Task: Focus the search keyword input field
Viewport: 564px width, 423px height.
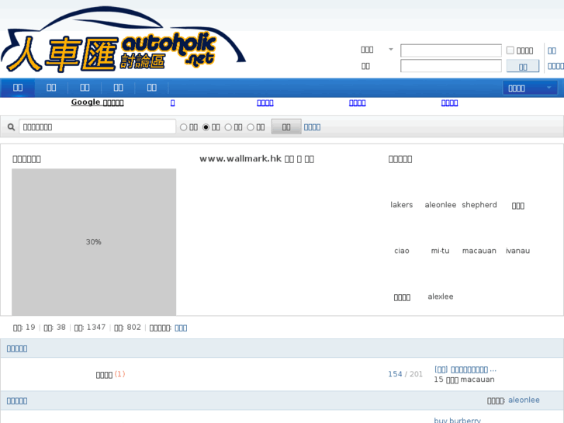Action: (x=97, y=127)
